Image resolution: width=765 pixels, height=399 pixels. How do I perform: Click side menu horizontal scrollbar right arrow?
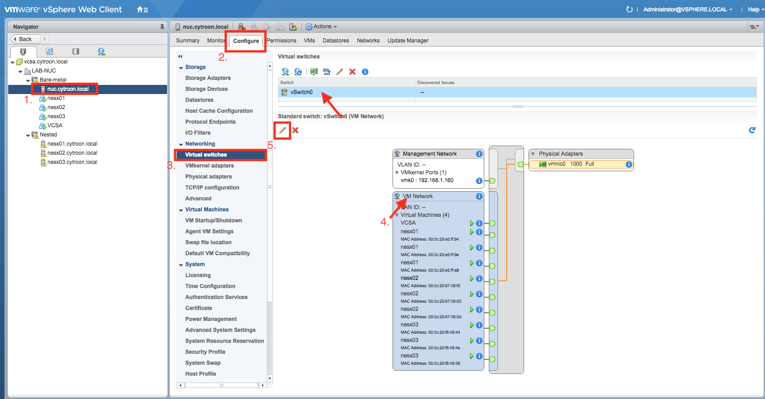coord(262,385)
